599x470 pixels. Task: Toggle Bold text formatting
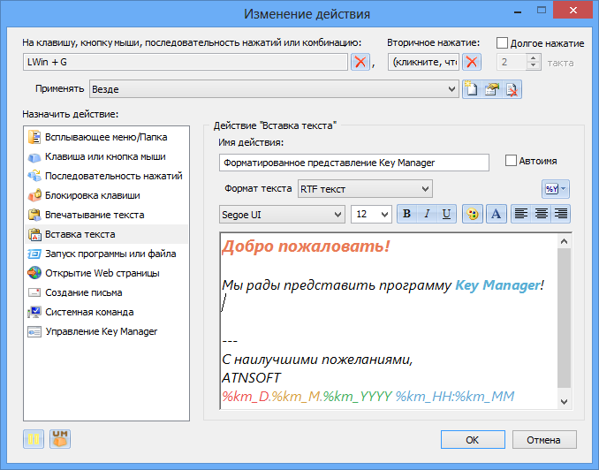pos(407,214)
